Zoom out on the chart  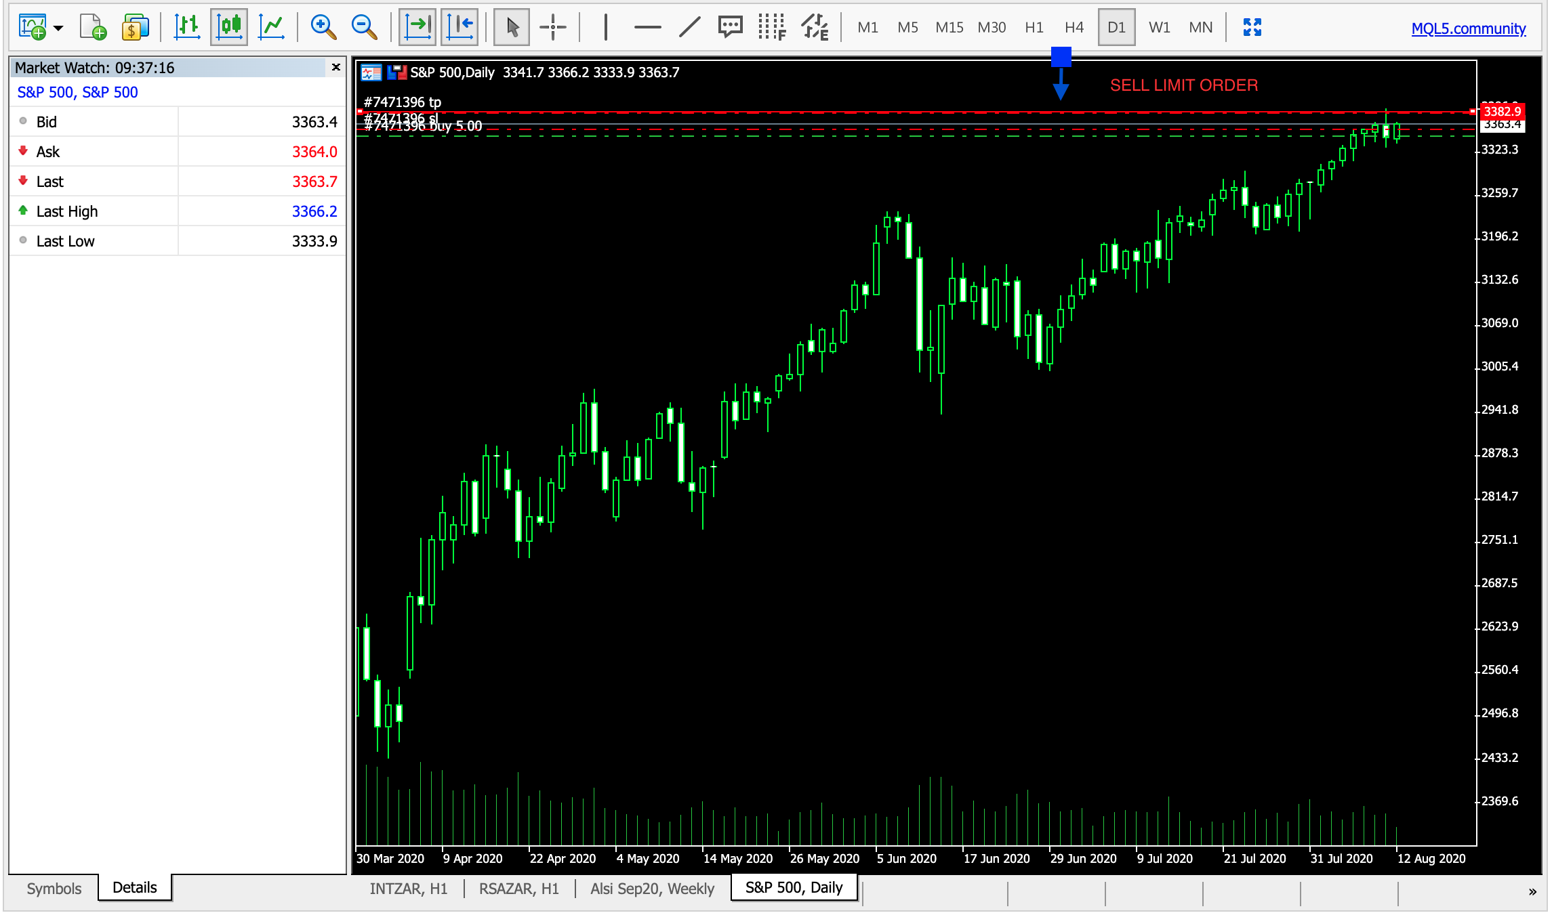[364, 27]
